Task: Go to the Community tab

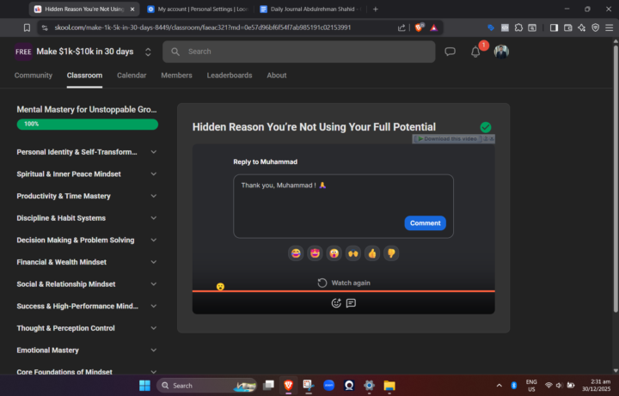Action: [x=34, y=76]
